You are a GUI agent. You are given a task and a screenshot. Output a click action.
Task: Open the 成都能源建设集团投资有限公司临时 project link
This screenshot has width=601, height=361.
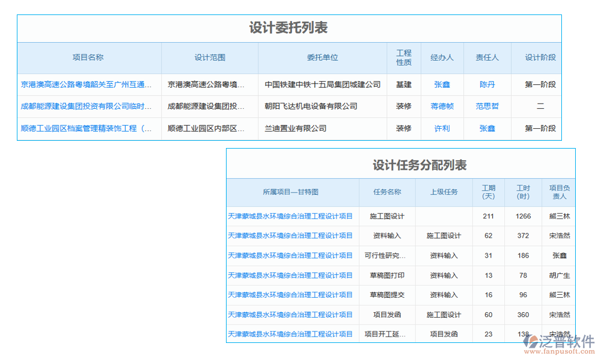click(87, 106)
